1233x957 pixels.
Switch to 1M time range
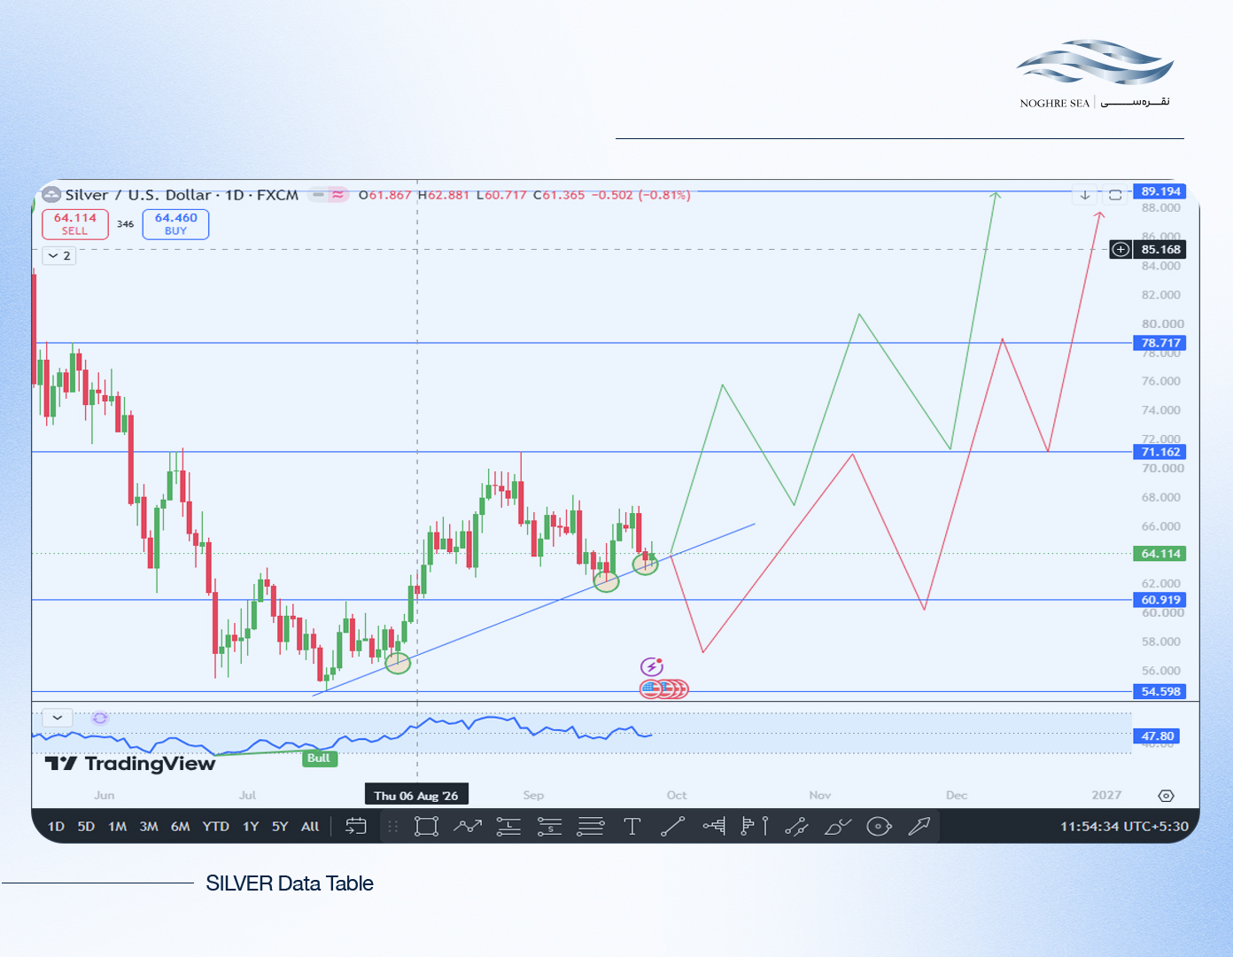[x=117, y=827]
